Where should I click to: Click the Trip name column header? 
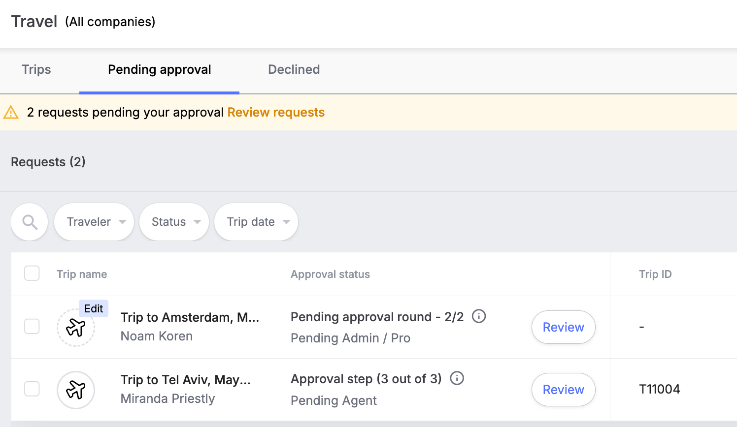click(82, 274)
